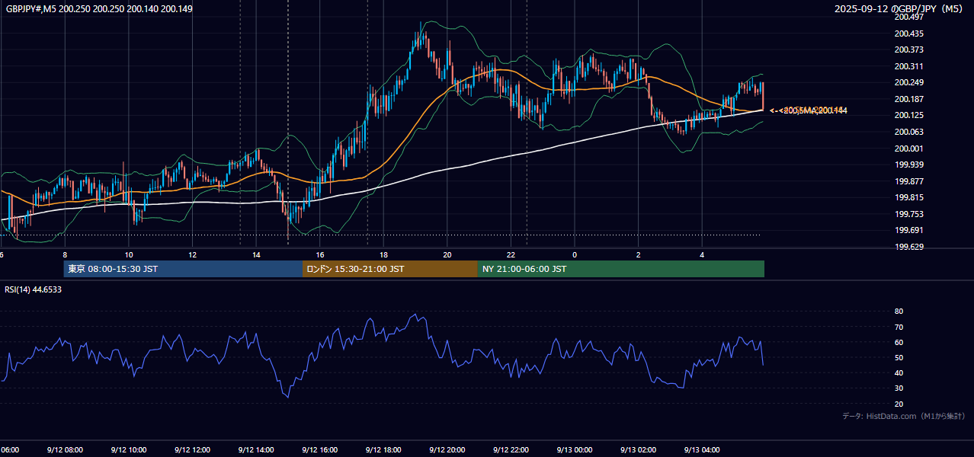Select the 東京 08:00-15:30 JST session bar
The width and height of the screenshot is (974, 457).
click(x=183, y=269)
